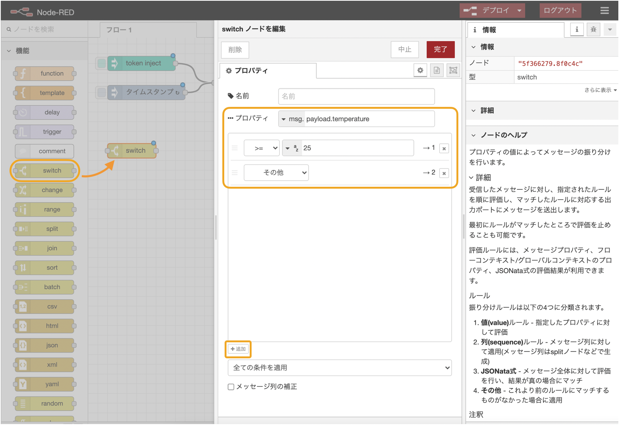Remove rule 1 with its x button

tap(444, 148)
